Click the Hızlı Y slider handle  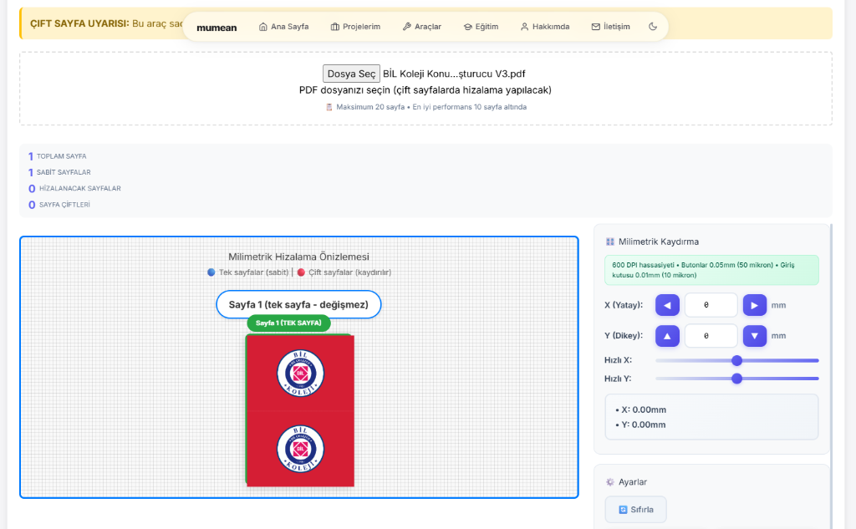coord(736,379)
